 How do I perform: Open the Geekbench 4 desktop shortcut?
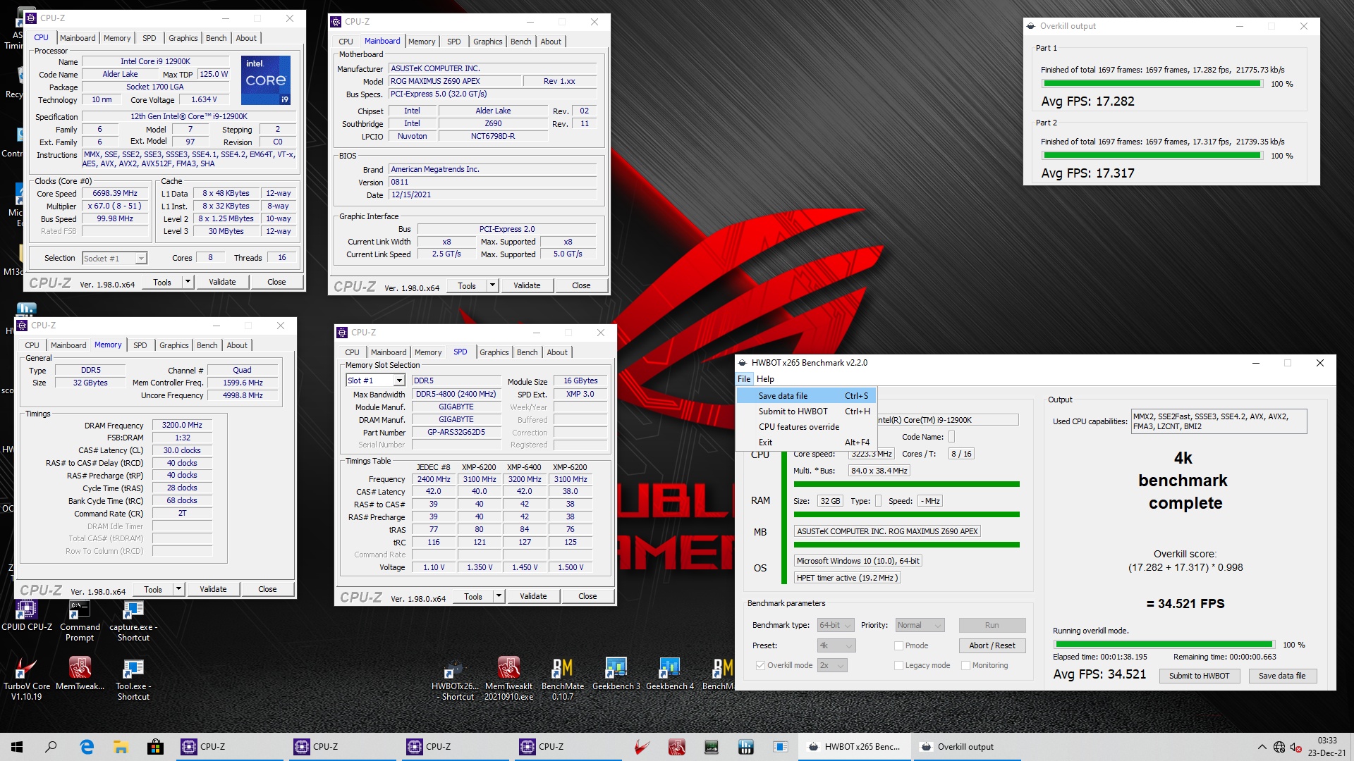point(669,674)
